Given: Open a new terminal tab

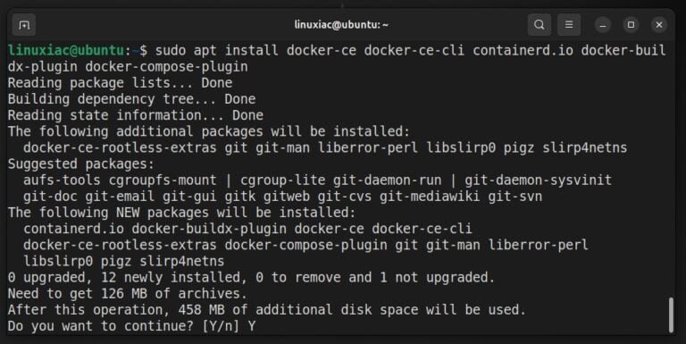Looking at the screenshot, I should 23,25.
